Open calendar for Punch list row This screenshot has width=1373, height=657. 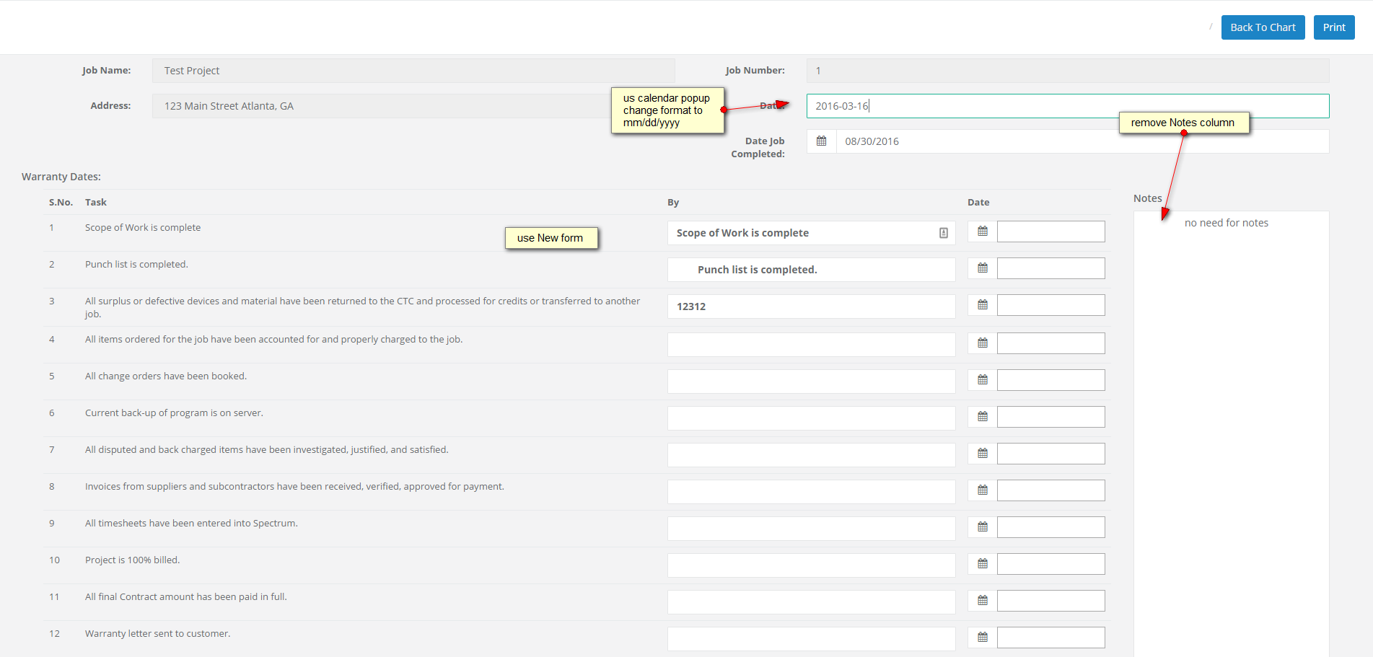983,268
